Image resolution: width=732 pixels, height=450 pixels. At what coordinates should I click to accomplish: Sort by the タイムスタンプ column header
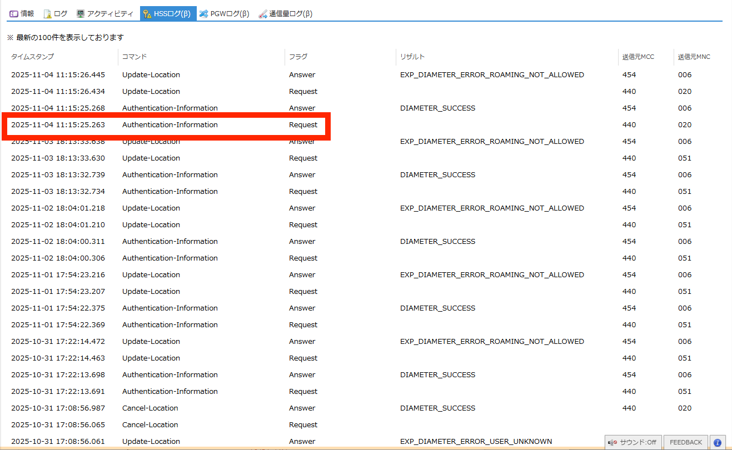(x=32, y=57)
